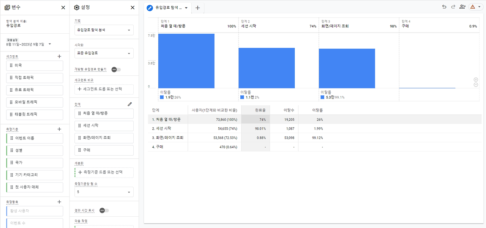The height and width of the screenshot is (228, 486).
Task: Click the 사용자(1단계와 비교한 비율) column header
Action: click(215, 110)
